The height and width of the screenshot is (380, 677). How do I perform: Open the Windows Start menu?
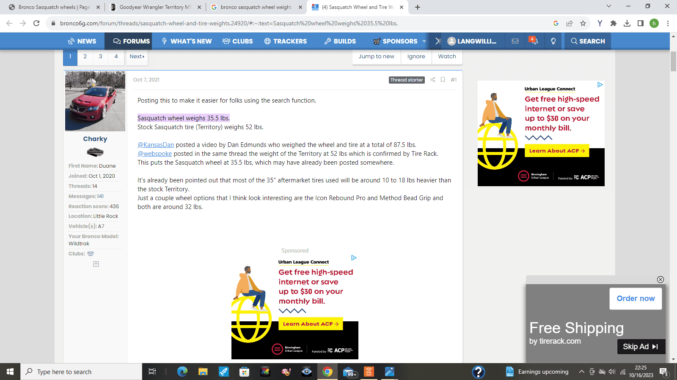pyautogui.click(x=10, y=372)
